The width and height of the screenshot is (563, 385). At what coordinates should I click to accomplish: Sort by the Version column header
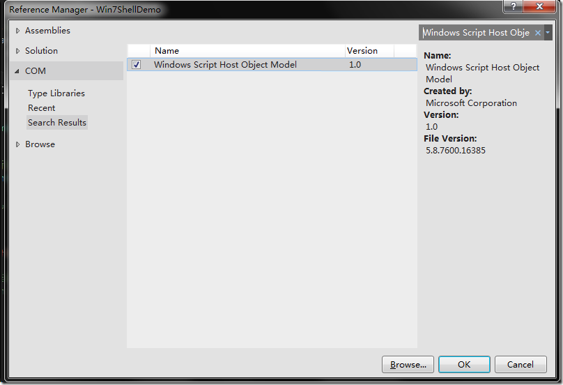(x=369, y=51)
